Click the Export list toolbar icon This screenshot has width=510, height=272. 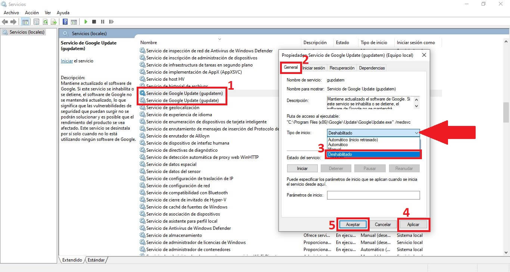tap(54, 22)
